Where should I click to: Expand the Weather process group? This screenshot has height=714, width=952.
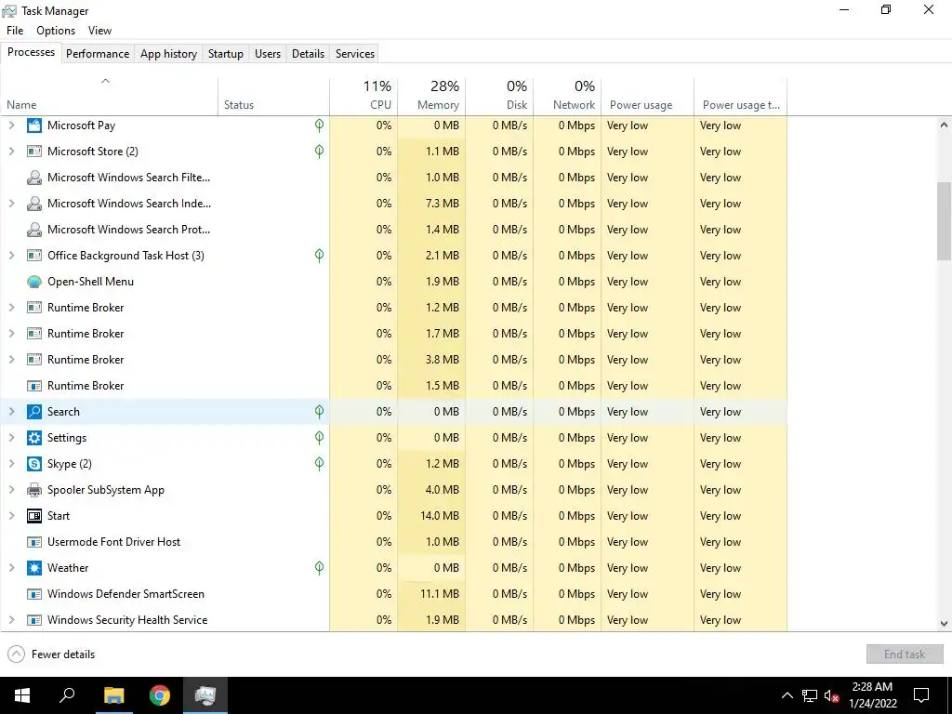pyautogui.click(x=11, y=568)
